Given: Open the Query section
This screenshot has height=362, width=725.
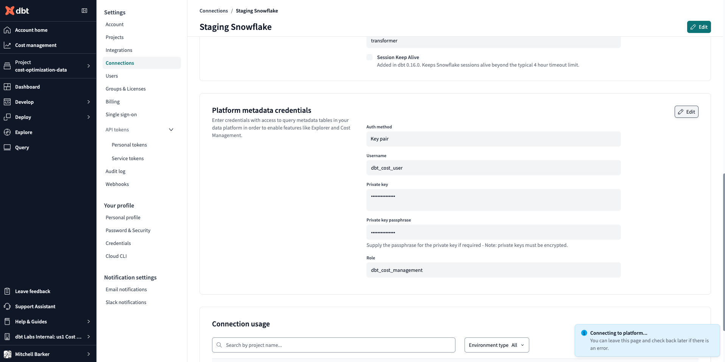Looking at the screenshot, I should [x=22, y=147].
